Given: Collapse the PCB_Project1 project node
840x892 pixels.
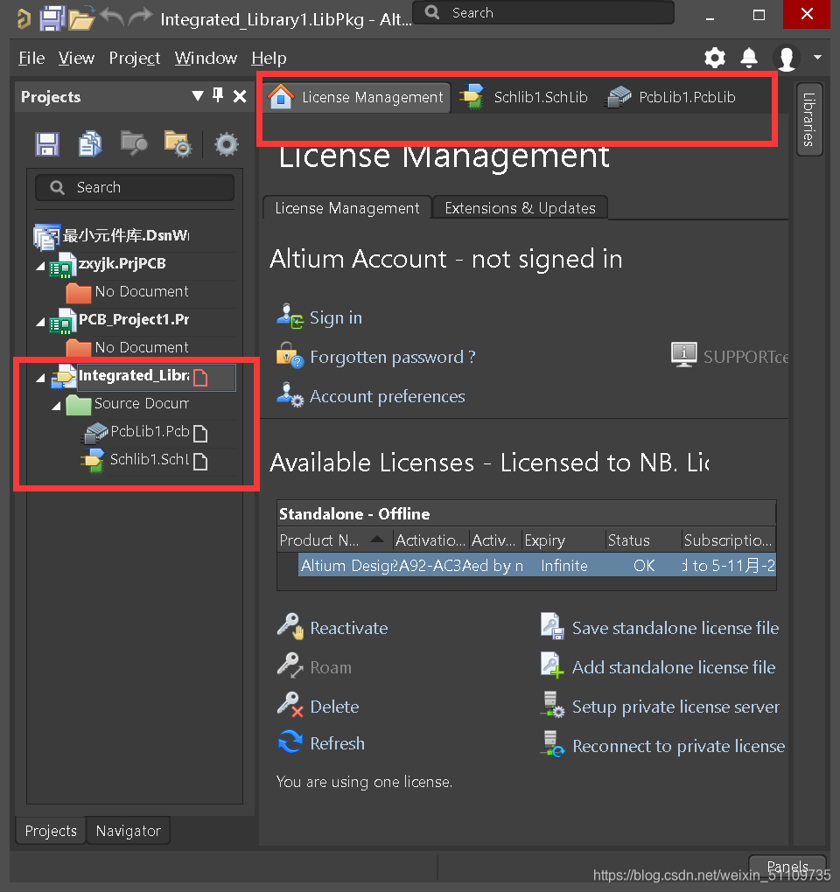Looking at the screenshot, I should tap(40, 322).
